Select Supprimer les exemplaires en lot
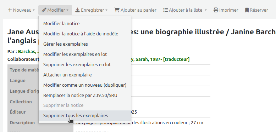This screenshot has height=132, width=276. [85, 64]
